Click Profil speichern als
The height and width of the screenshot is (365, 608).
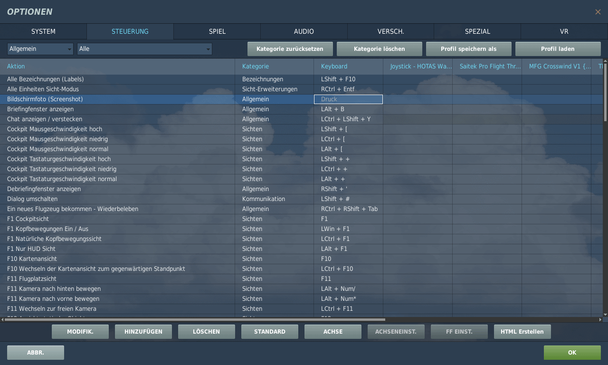(468, 49)
